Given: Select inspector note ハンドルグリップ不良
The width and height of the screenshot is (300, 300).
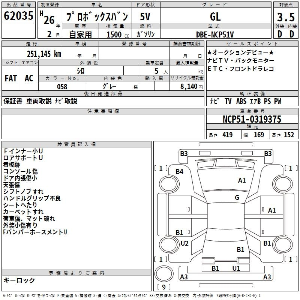Looking at the screenshot, I should 32,198.
